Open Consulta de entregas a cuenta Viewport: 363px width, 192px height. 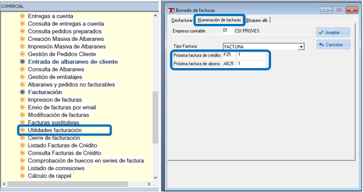66,24
